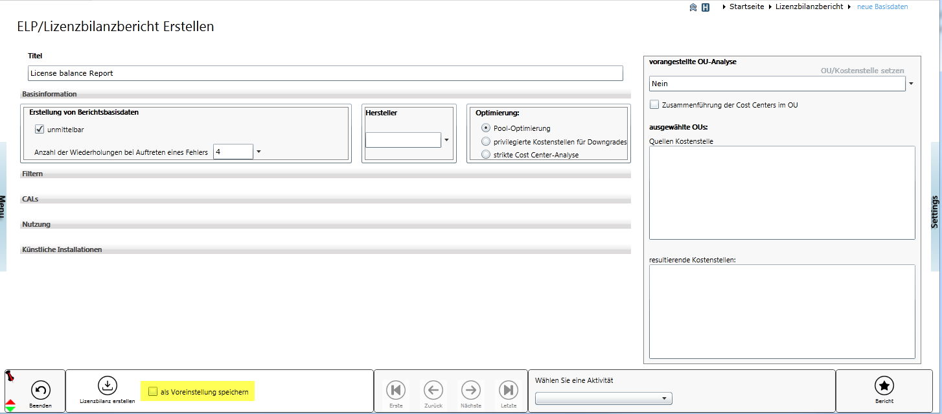The width and height of the screenshot is (942, 414).
Task: Go to the first page (Erste)
Action: pos(396,390)
